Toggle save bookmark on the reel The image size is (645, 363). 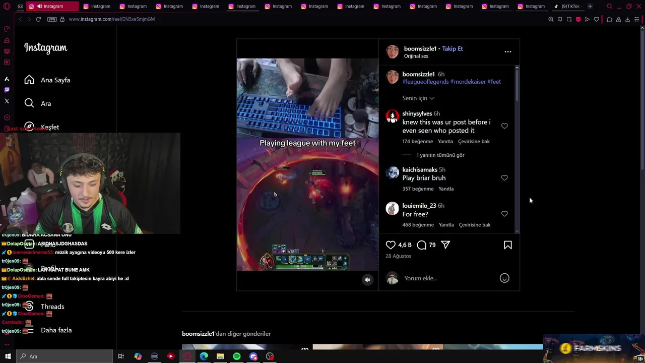coord(508,245)
